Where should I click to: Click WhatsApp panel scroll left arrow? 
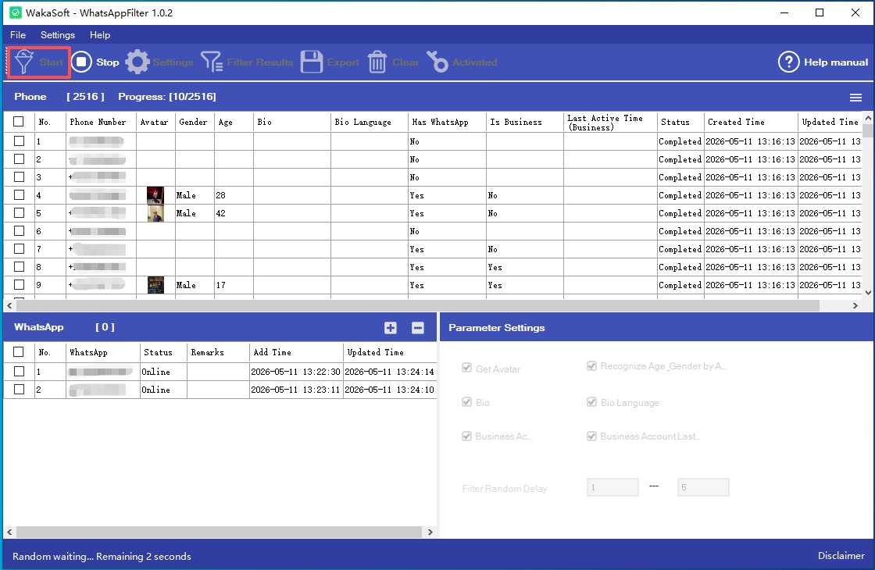click(9, 532)
